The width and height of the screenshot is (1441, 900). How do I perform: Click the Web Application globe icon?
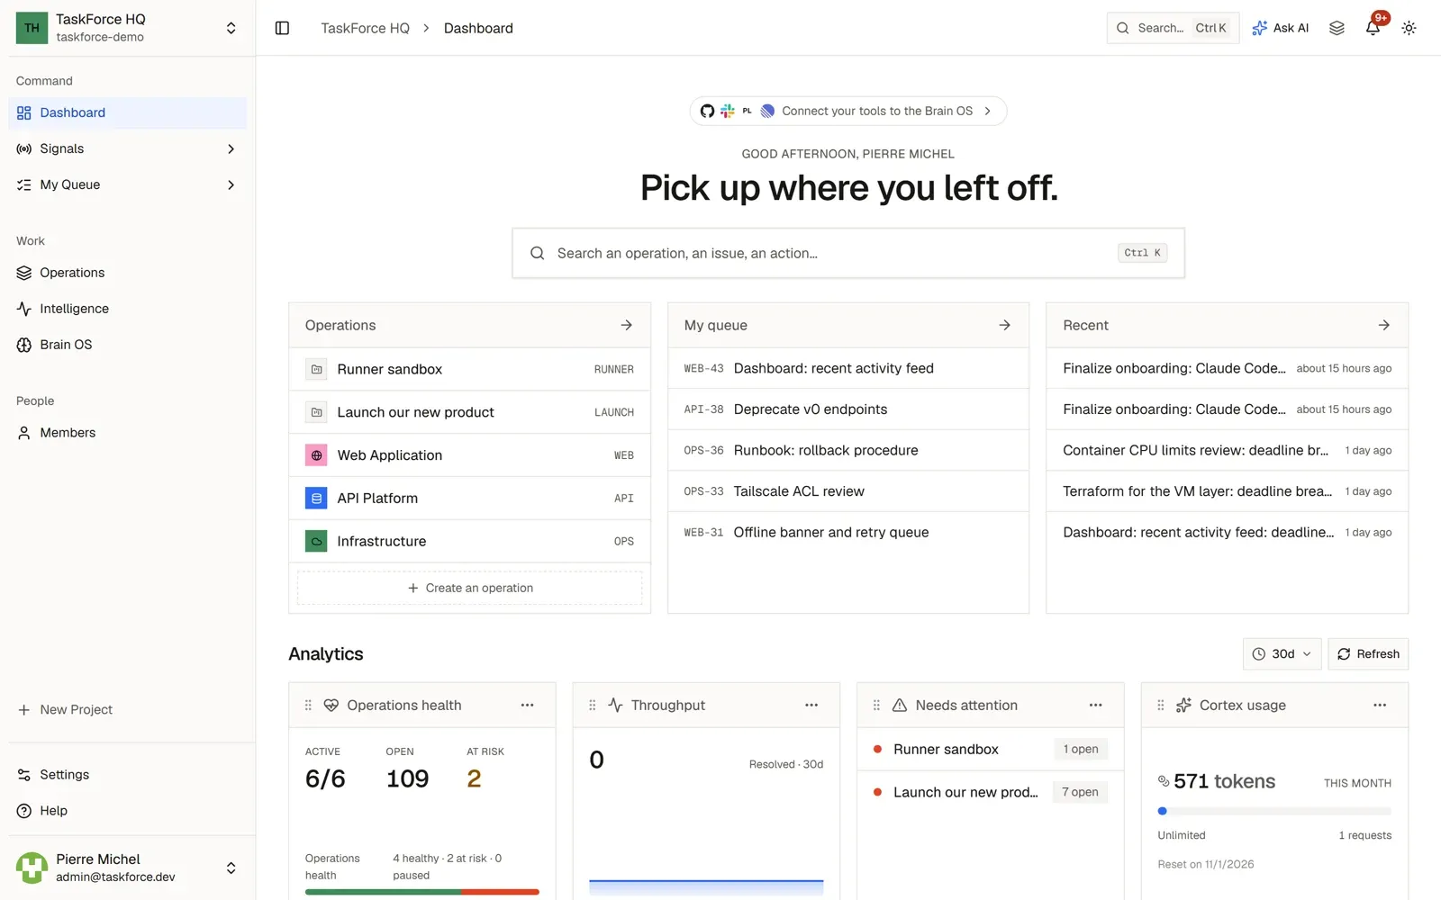[x=316, y=455]
